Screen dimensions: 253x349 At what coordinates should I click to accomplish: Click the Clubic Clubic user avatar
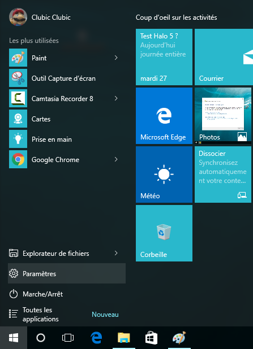[x=18, y=17]
